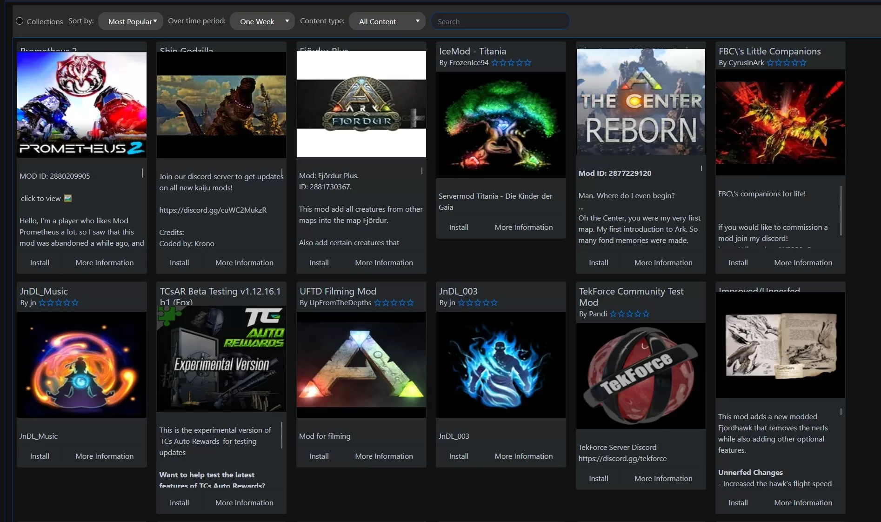Click the Unnerfed Changes heading
Image resolution: width=881 pixels, height=522 pixels.
750,472
